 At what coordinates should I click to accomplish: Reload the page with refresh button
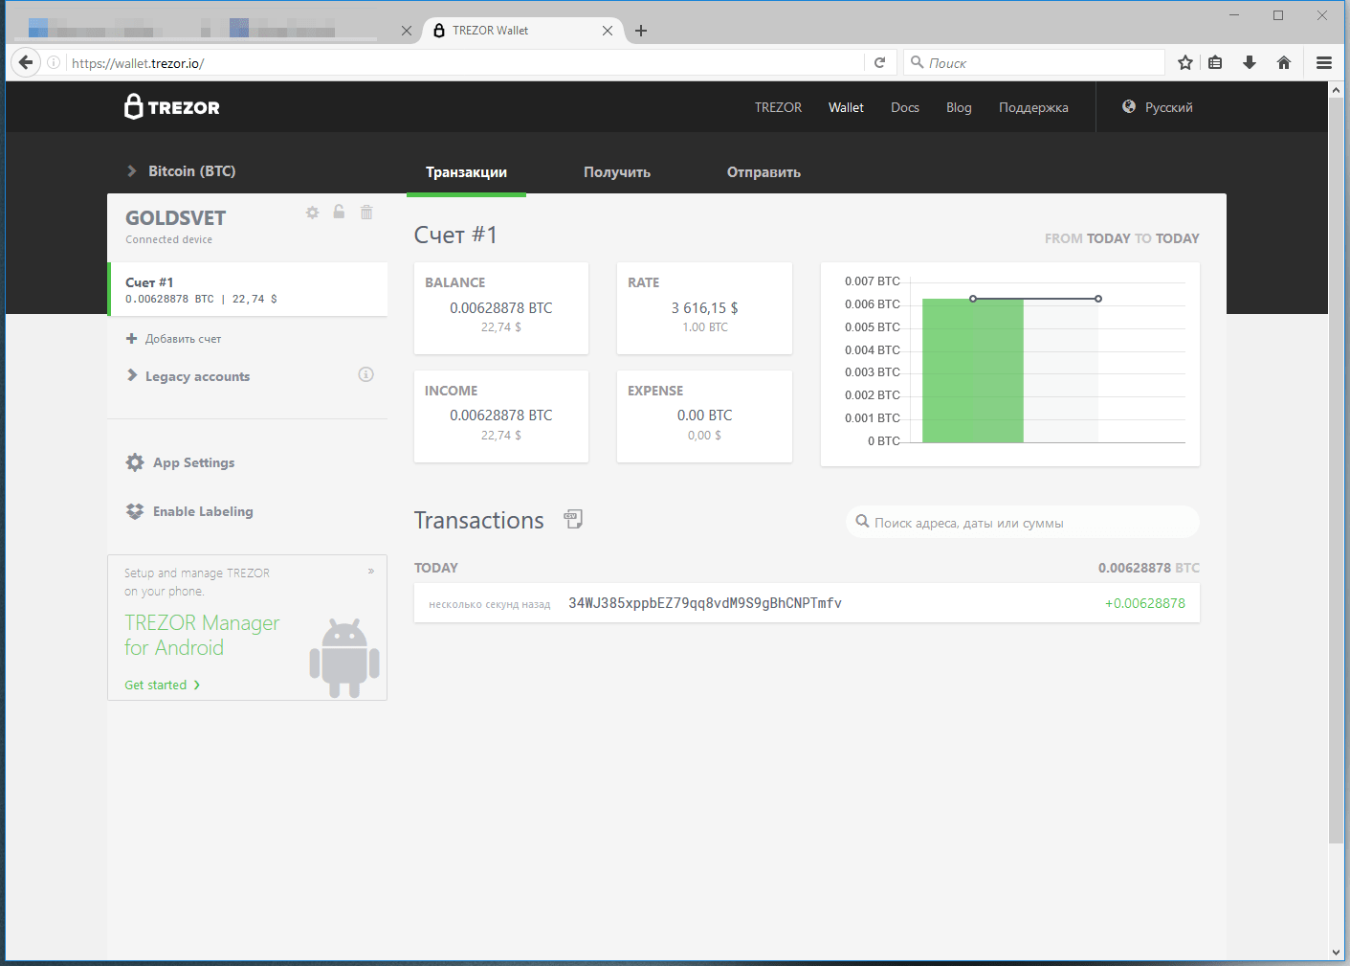880,62
